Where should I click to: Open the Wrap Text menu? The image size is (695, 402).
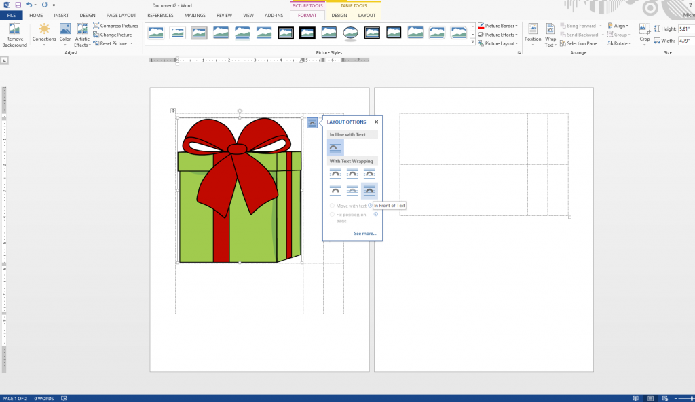tap(550, 35)
